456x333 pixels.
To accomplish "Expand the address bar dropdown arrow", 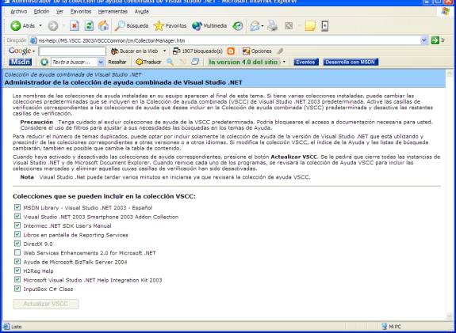I will coord(423,40).
